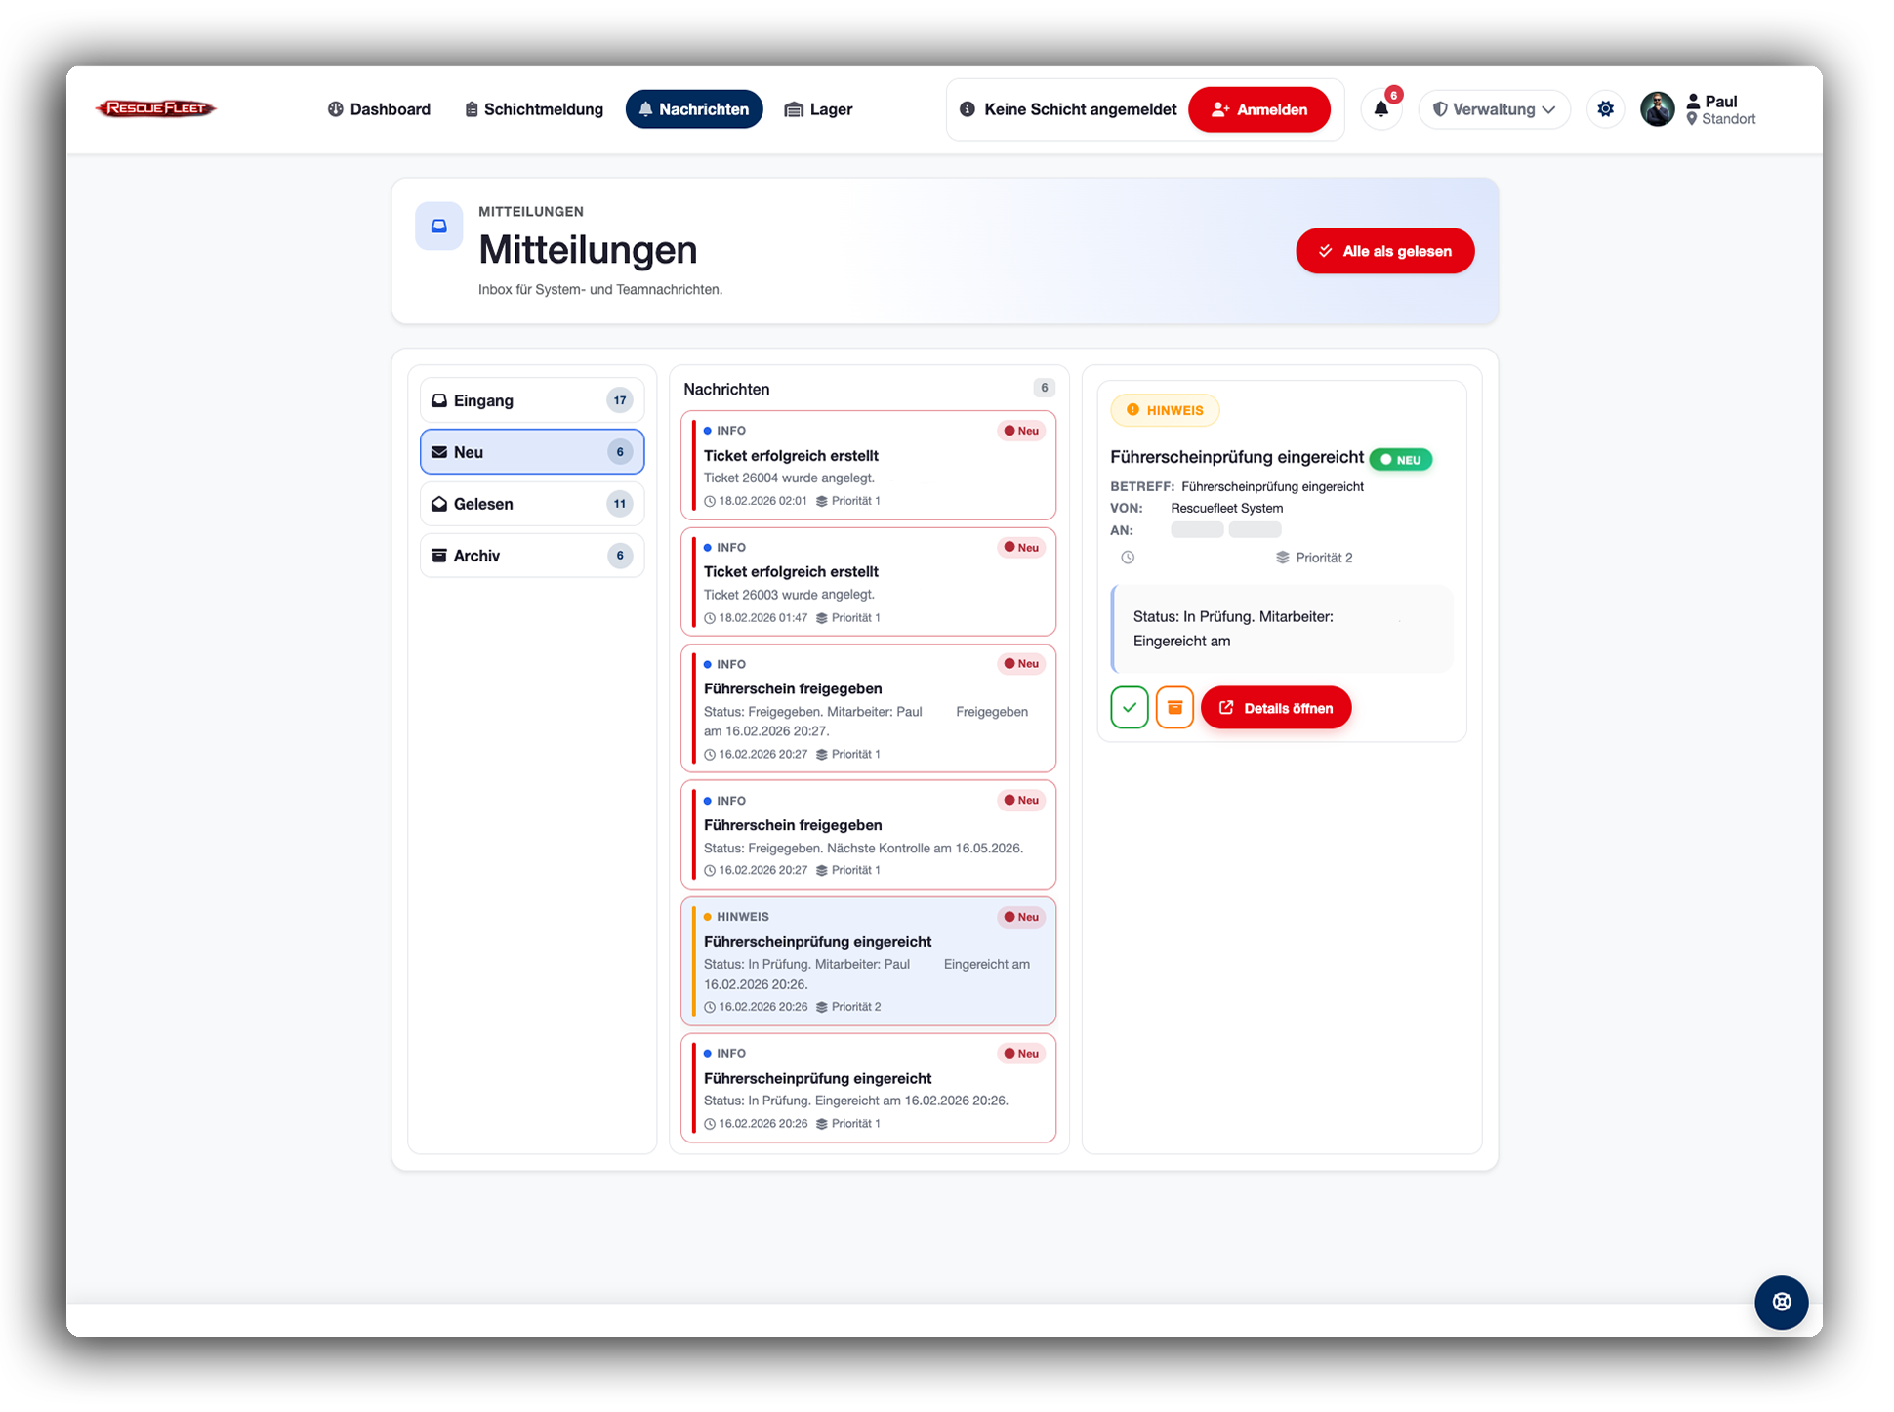Viewport: 1894px width, 1412px height.
Task: Click the info icon beside Keine Schicht angemeldet
Action: [x=967, y=109]
